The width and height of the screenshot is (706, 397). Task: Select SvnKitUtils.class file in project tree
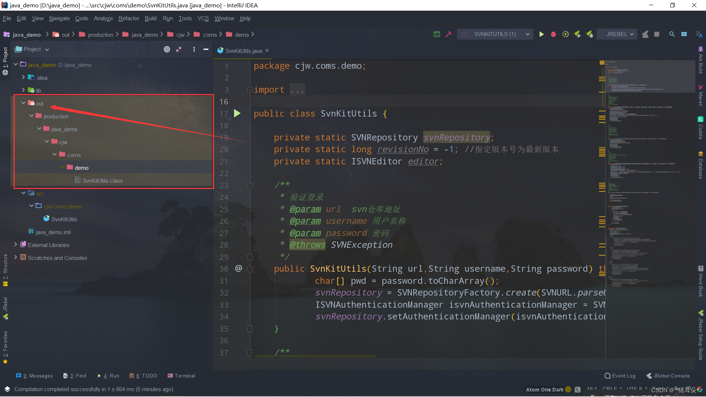[103, 180]
